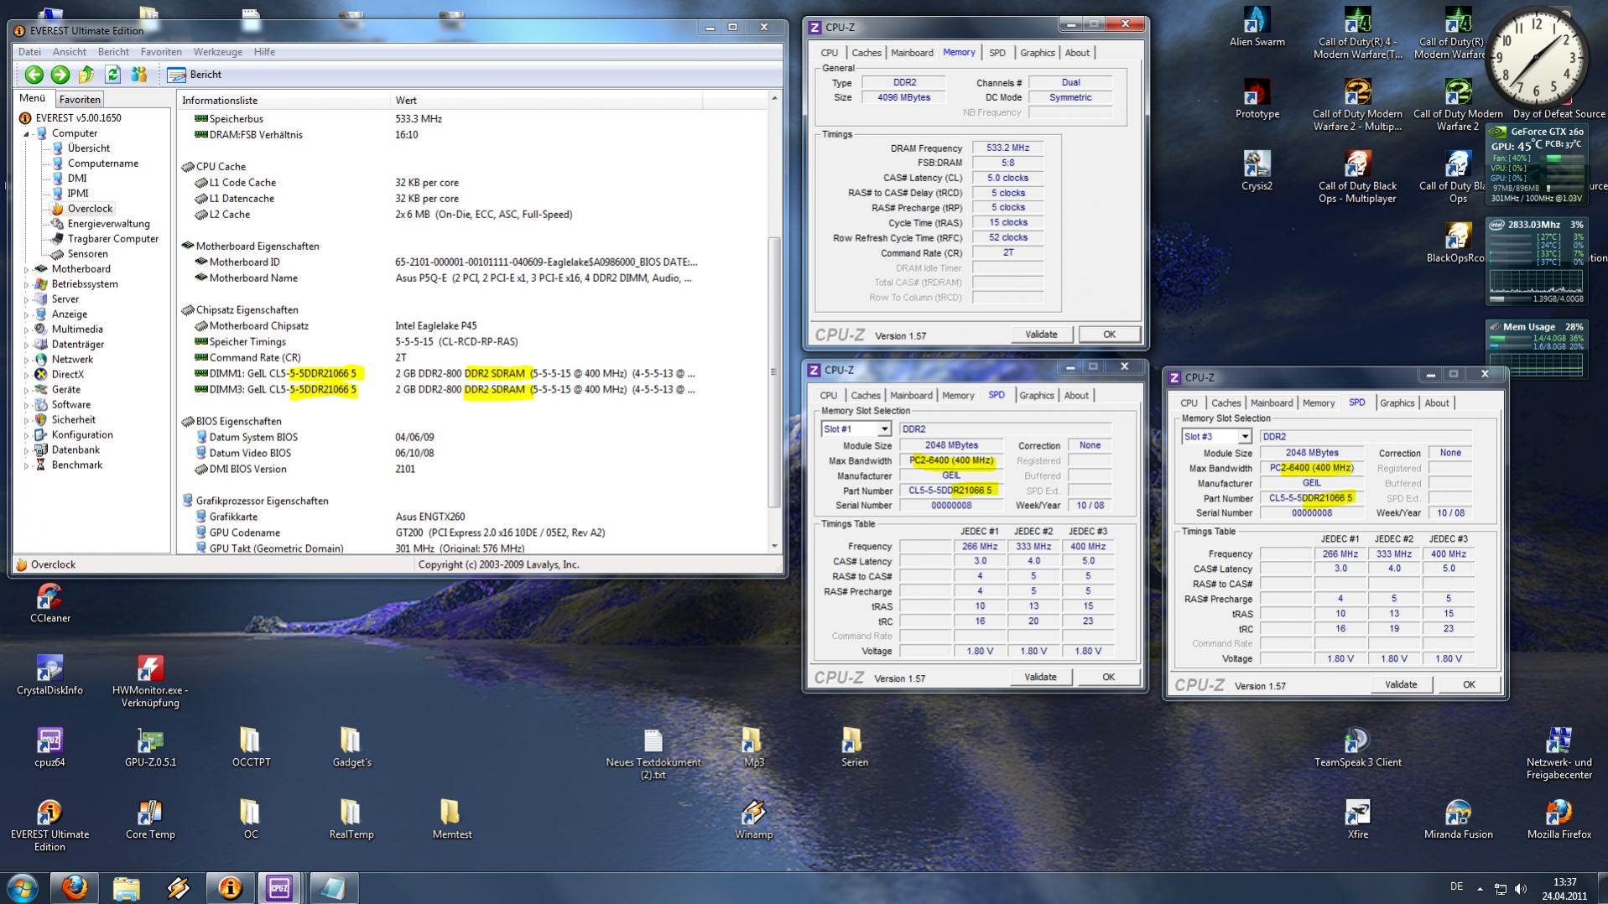Click Validate in the CPU-Z Memory window
1608x904 pixels.
(1041, 335)
